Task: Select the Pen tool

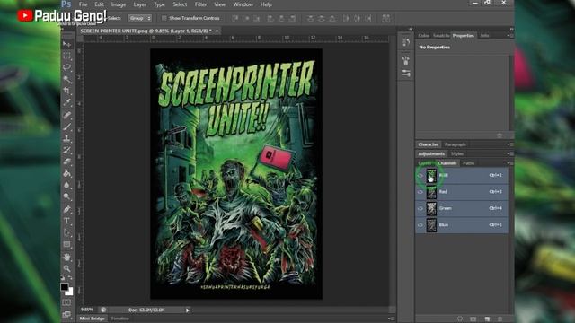Action: point(66,209)
